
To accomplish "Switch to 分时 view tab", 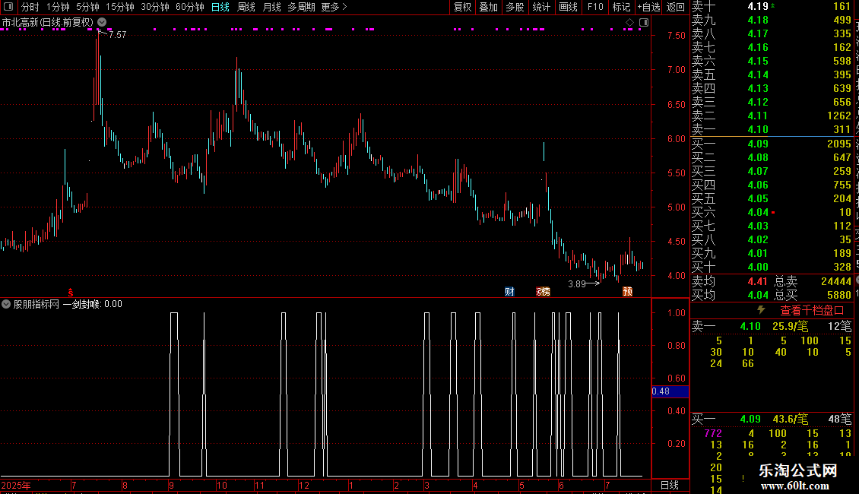I will pyautogui.click(x=30, y=7).
